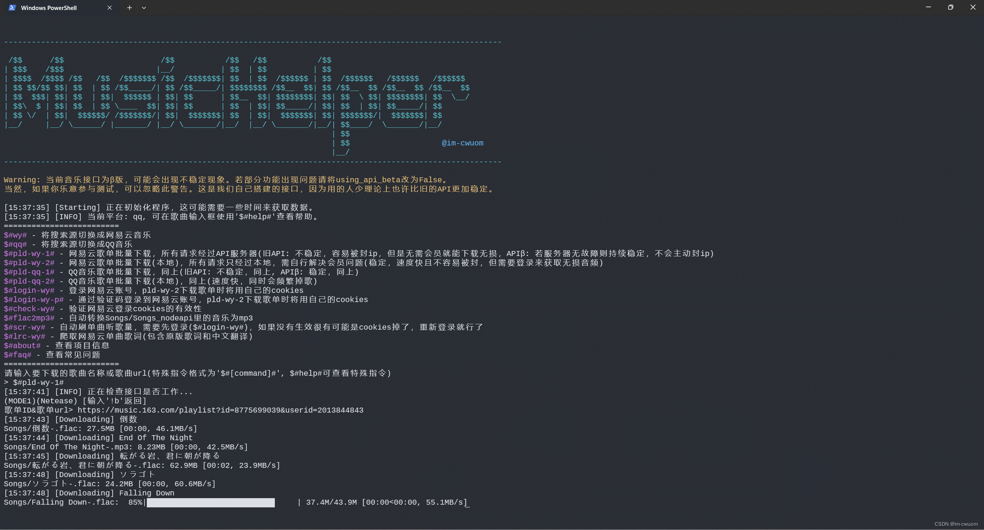Restore down the terminal window
Viewport: 984px width, 530px height.
pyautogui.click(x=951, y=7)
